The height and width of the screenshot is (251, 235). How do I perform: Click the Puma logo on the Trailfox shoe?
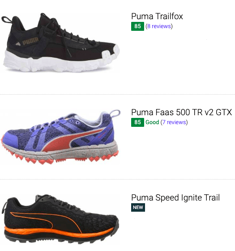click(x=30, y=41)
